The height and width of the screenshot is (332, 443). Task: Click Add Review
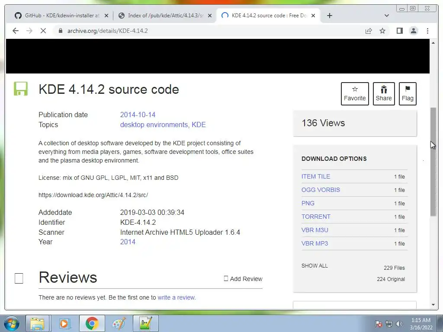(x=243, y=279)
